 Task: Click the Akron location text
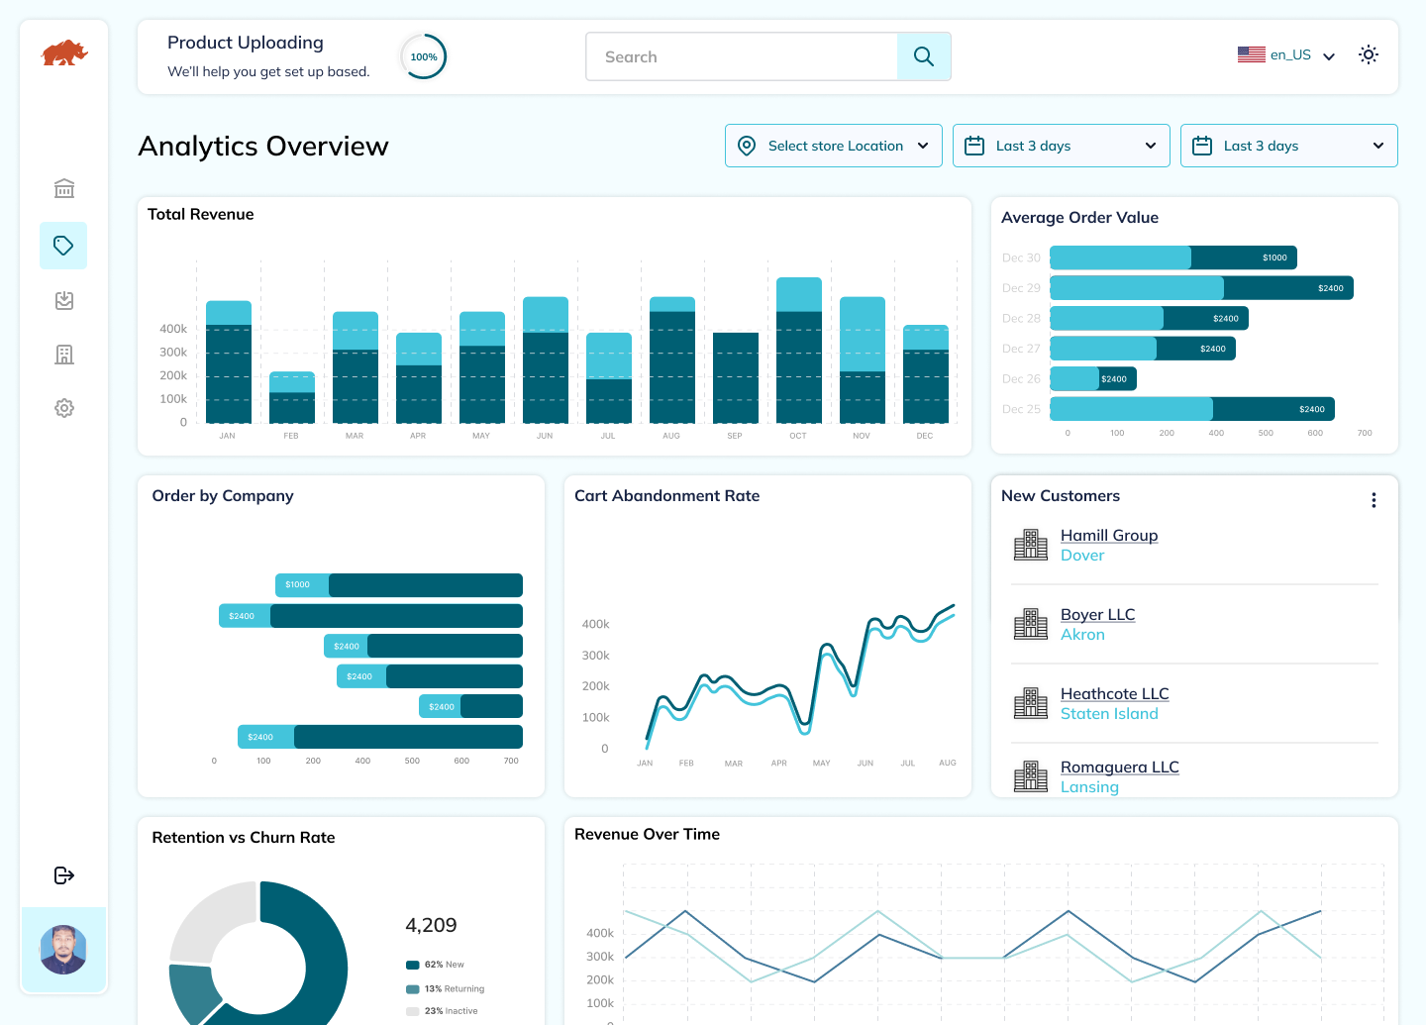(x=1082, y=635)
